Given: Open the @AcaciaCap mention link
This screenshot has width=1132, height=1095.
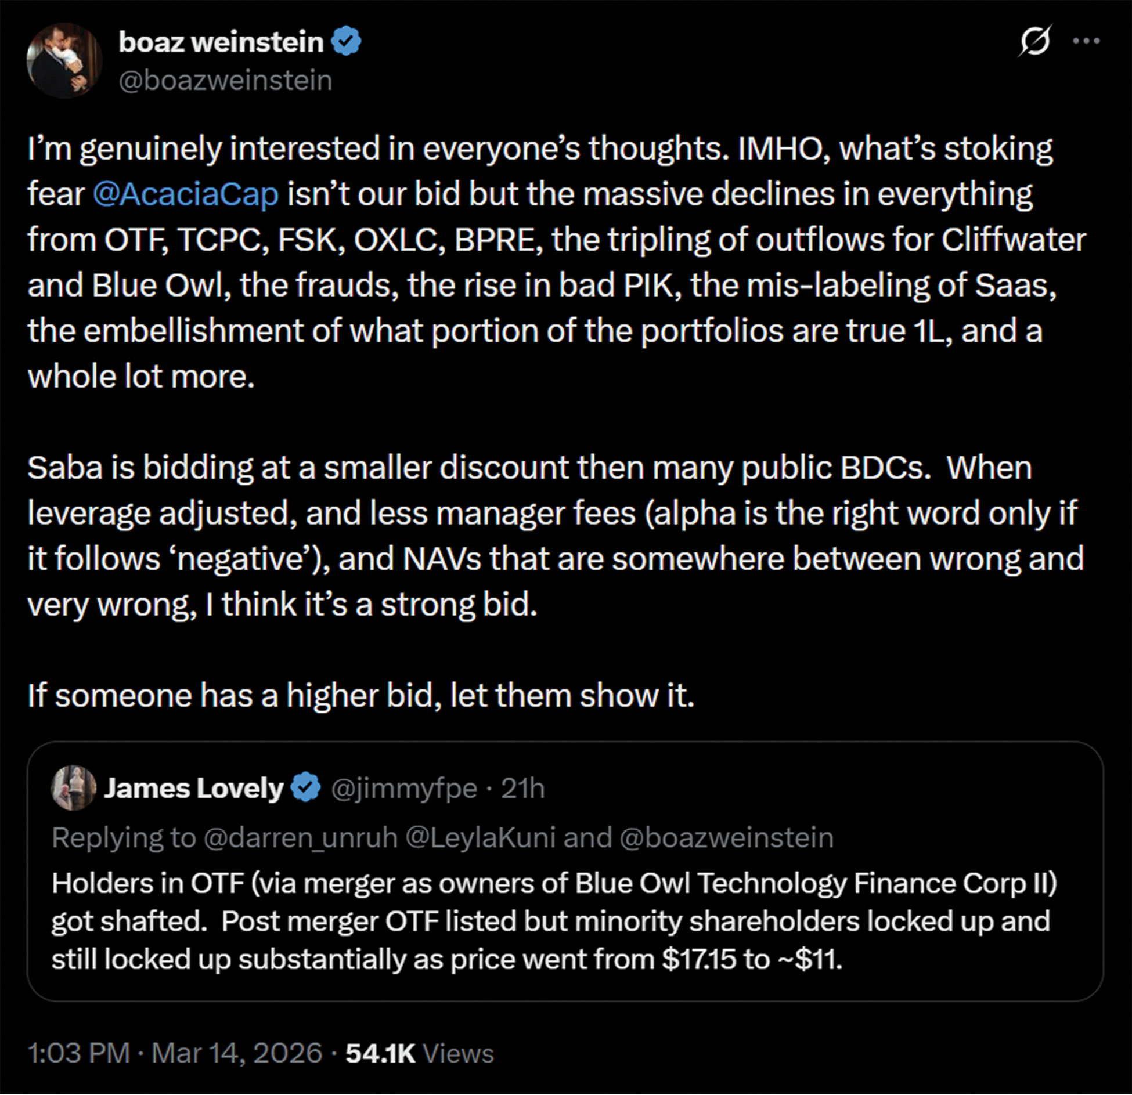Looking at the screenshot, I should [x=185, y=194].
